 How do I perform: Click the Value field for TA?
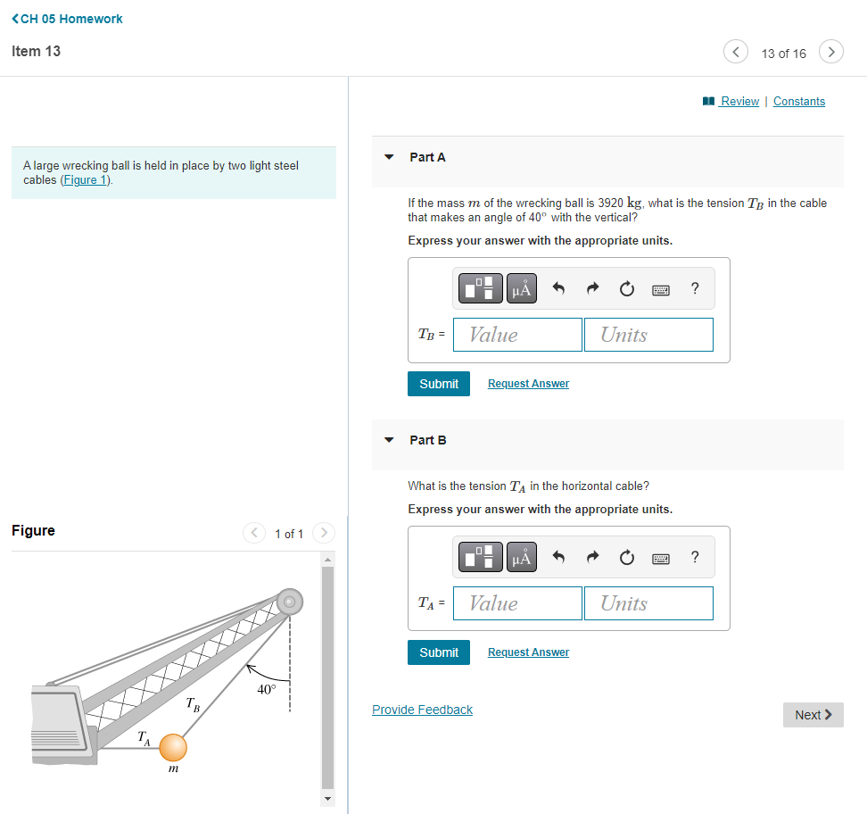(516, 602)
